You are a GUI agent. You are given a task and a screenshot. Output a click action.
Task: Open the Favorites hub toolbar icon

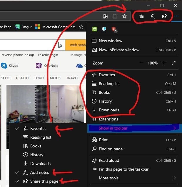[141, 16]
